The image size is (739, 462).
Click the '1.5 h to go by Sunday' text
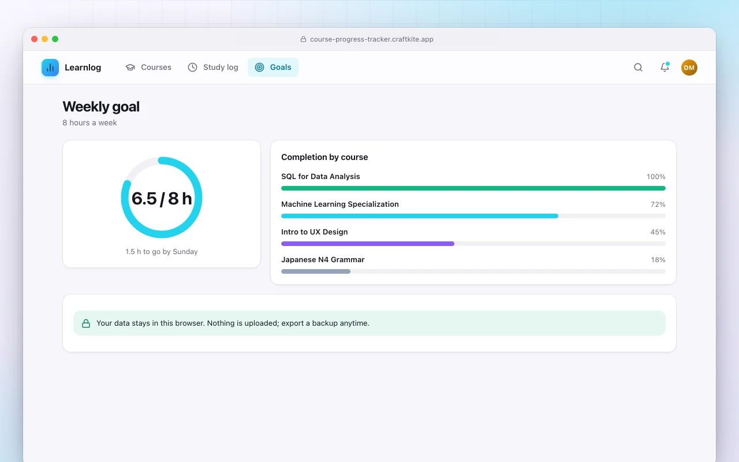pyautogui.click(x=162, y=252)
